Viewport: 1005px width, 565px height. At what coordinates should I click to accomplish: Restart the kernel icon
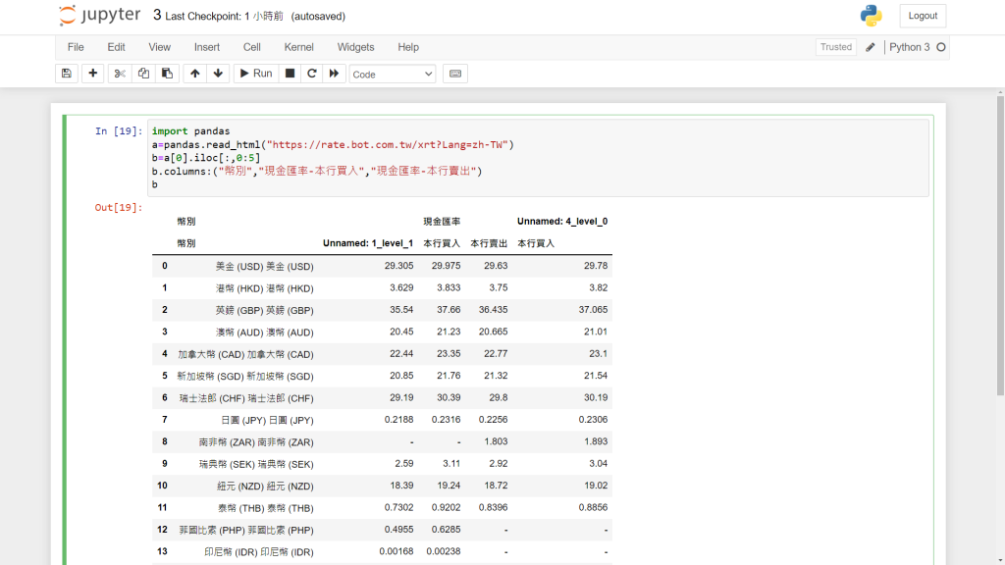pos(312,74)
